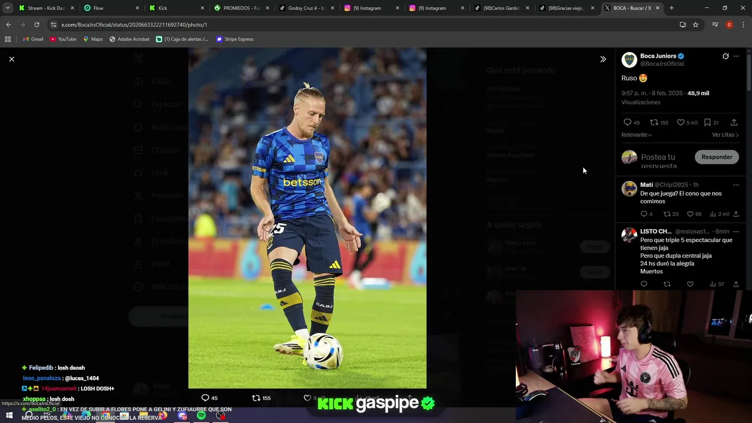Open the Boca Juniors account name link

click(658, 56)
